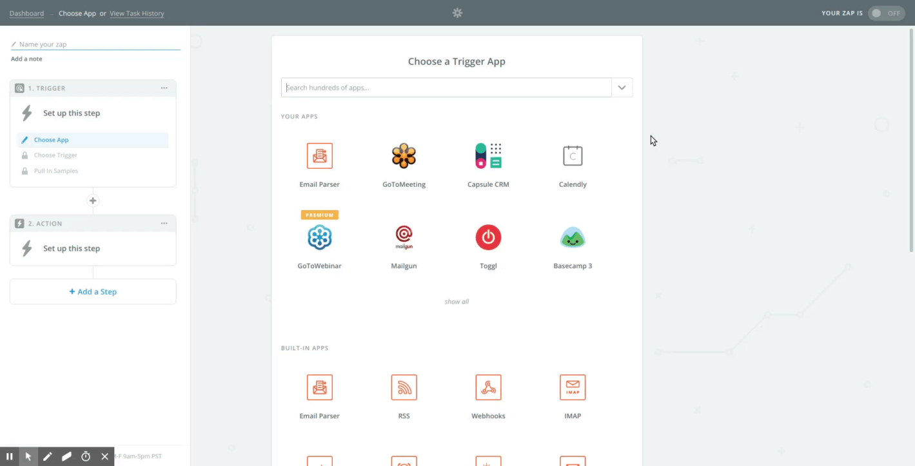Pick the Calendly app icon
The image size is (915, 466).
(573, 156)
